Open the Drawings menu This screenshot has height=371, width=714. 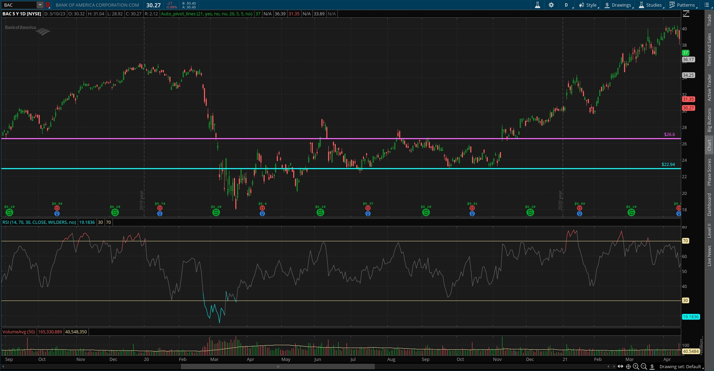coord(618,5)
